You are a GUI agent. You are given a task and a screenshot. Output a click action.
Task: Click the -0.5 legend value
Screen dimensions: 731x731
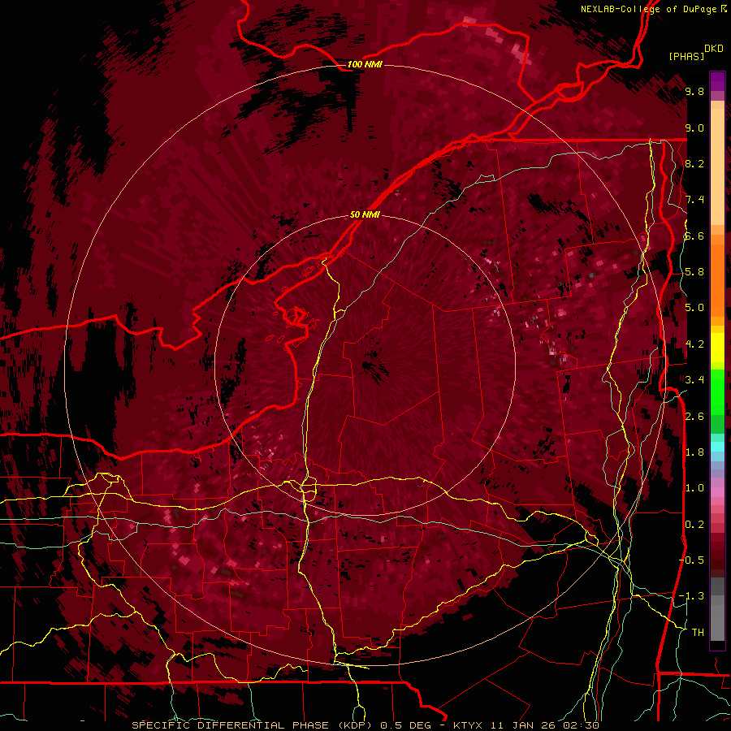click(x=692, y=560)
